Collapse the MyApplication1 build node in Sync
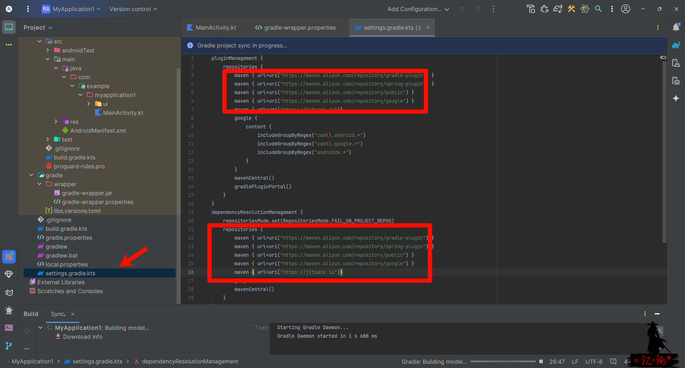 tap(41, 328)
